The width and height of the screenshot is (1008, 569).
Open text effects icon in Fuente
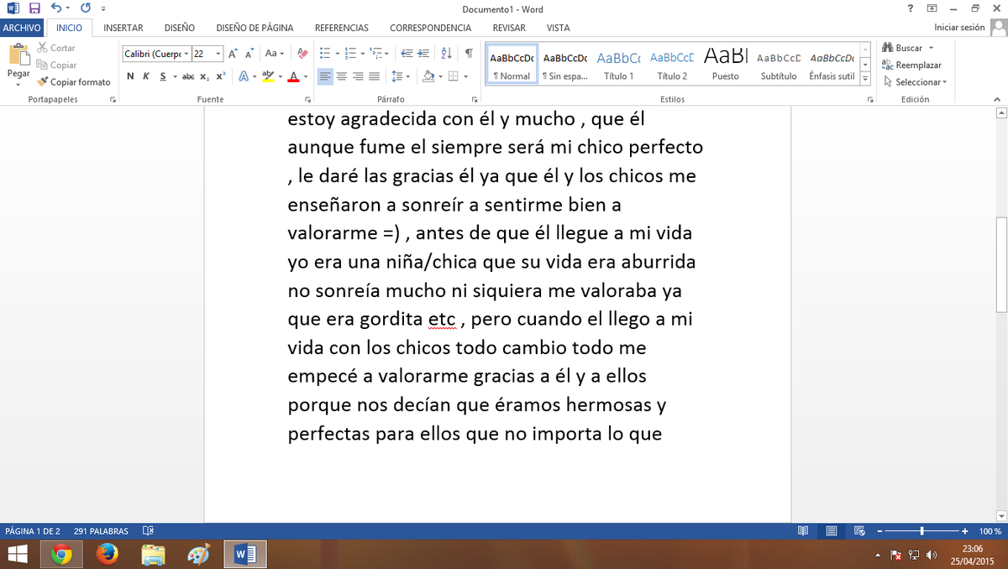pos(244,76)
